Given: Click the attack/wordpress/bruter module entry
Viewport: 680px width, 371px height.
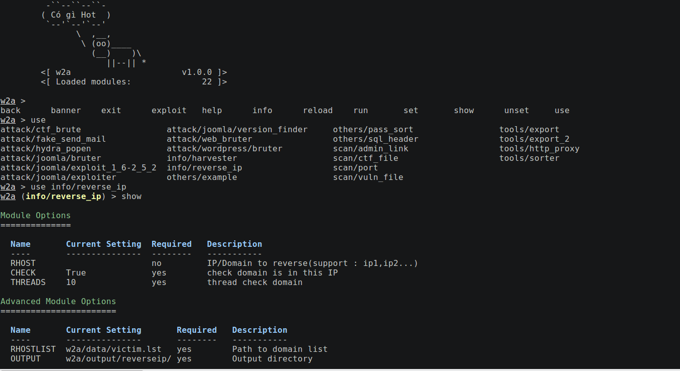Looking at the screenshot, I should click(x=225, y=149).
